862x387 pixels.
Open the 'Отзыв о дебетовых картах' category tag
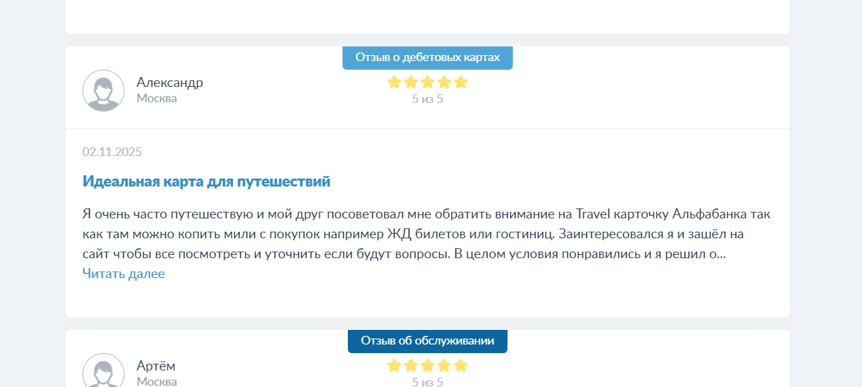pos(427,57)
